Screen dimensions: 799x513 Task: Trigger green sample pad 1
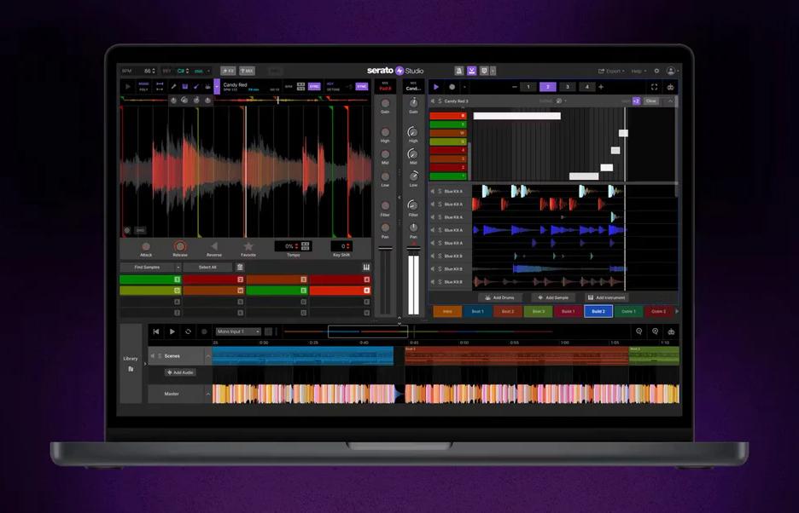click(150, 280)
